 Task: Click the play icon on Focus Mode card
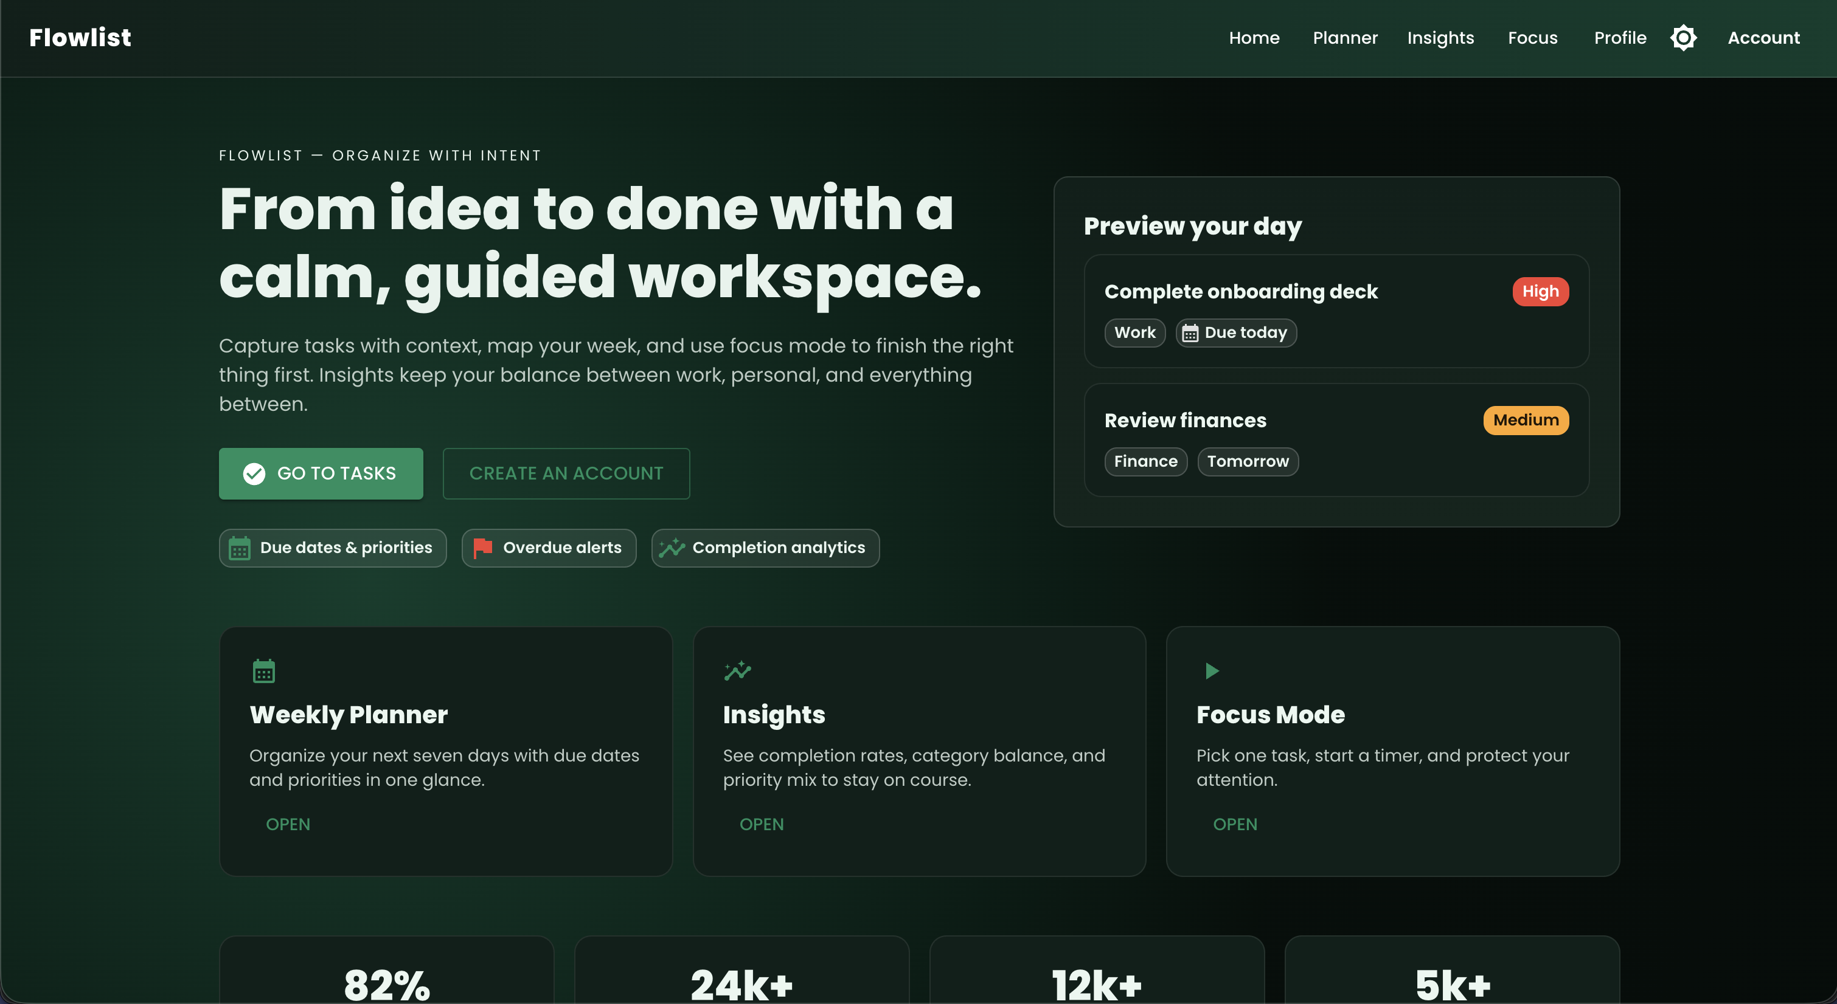pos(1211,670)
